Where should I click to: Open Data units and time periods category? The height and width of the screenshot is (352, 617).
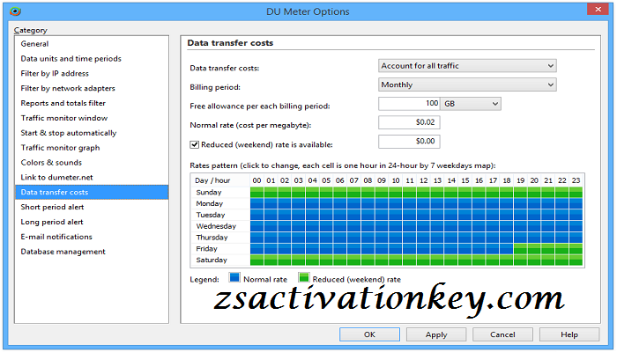pyautogui.click(x=92, y=59)
